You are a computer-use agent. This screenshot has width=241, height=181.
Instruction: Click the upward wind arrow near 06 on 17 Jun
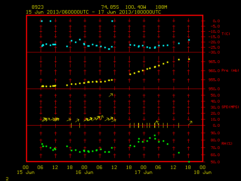point(157,123)
